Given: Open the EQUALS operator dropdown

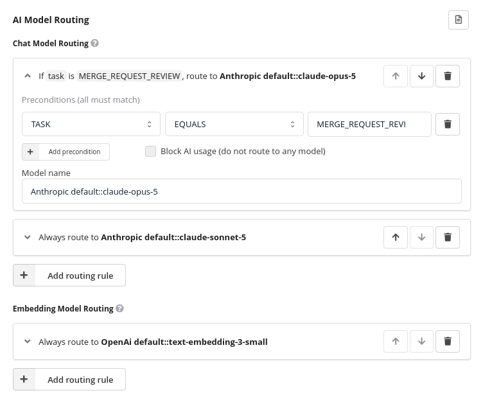Looking at the screenshot, I should pyautogui.click(x=234, y=124).
